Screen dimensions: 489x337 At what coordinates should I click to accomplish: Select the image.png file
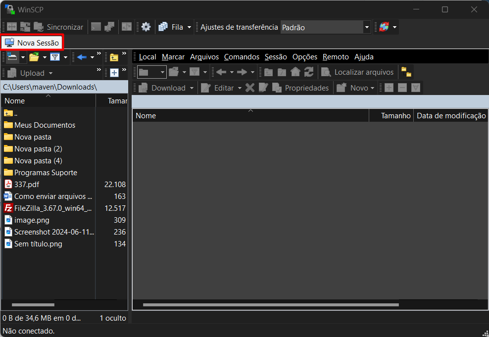coord(27,220)
